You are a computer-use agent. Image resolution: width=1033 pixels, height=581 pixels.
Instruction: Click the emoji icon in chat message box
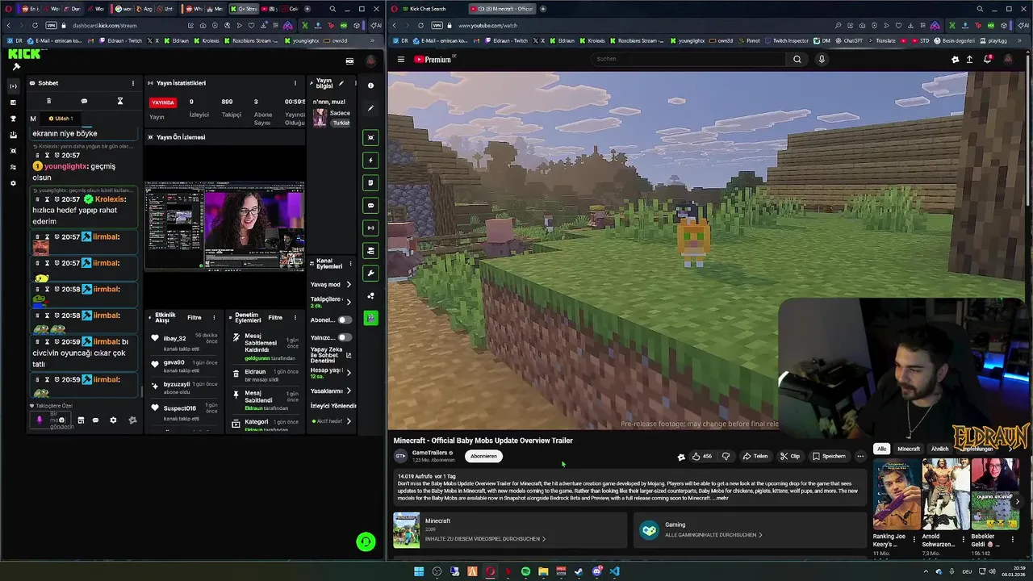(61, 420)
